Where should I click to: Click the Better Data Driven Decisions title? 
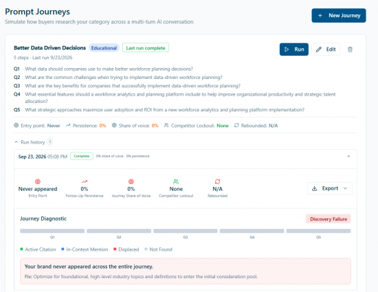click(x=50, y=47)
